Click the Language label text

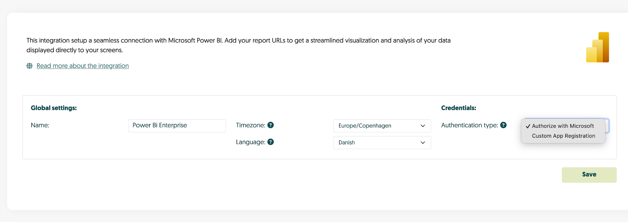pos(250,142)
